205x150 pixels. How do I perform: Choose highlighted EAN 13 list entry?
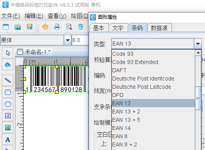point(153,103)
